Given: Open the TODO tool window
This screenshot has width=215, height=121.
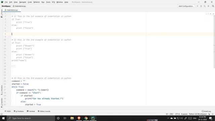Looking at the screenshot, I should tap(7, 111).
